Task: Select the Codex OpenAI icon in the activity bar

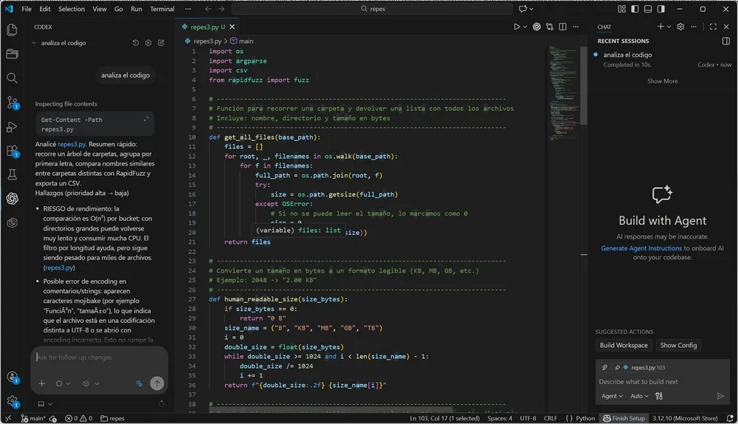Action: (x=13, y=199)
